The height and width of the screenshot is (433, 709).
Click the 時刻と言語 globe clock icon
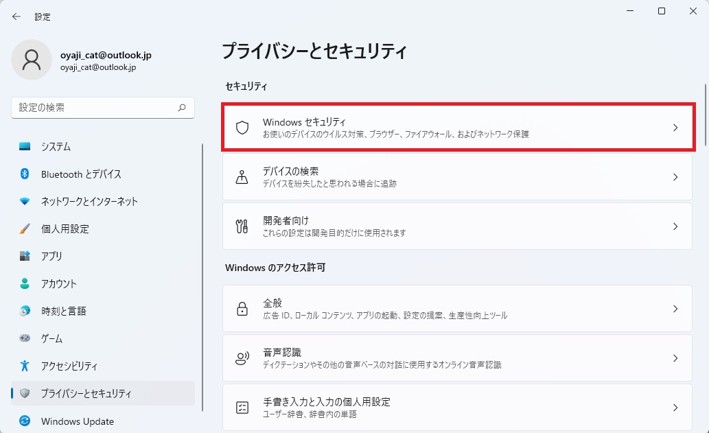25,311
